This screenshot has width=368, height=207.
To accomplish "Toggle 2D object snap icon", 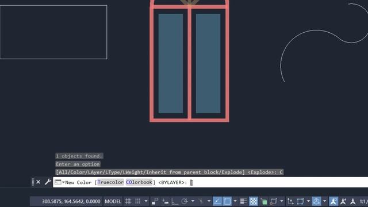I will pos(227,201).
